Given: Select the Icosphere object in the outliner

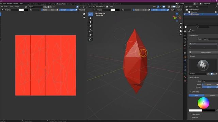Looking at the screenshot, I should point(196,14).
